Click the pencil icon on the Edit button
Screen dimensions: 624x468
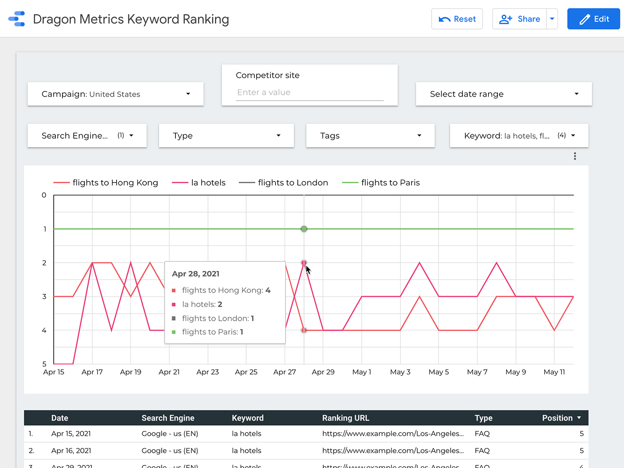(x=585, y=19)
